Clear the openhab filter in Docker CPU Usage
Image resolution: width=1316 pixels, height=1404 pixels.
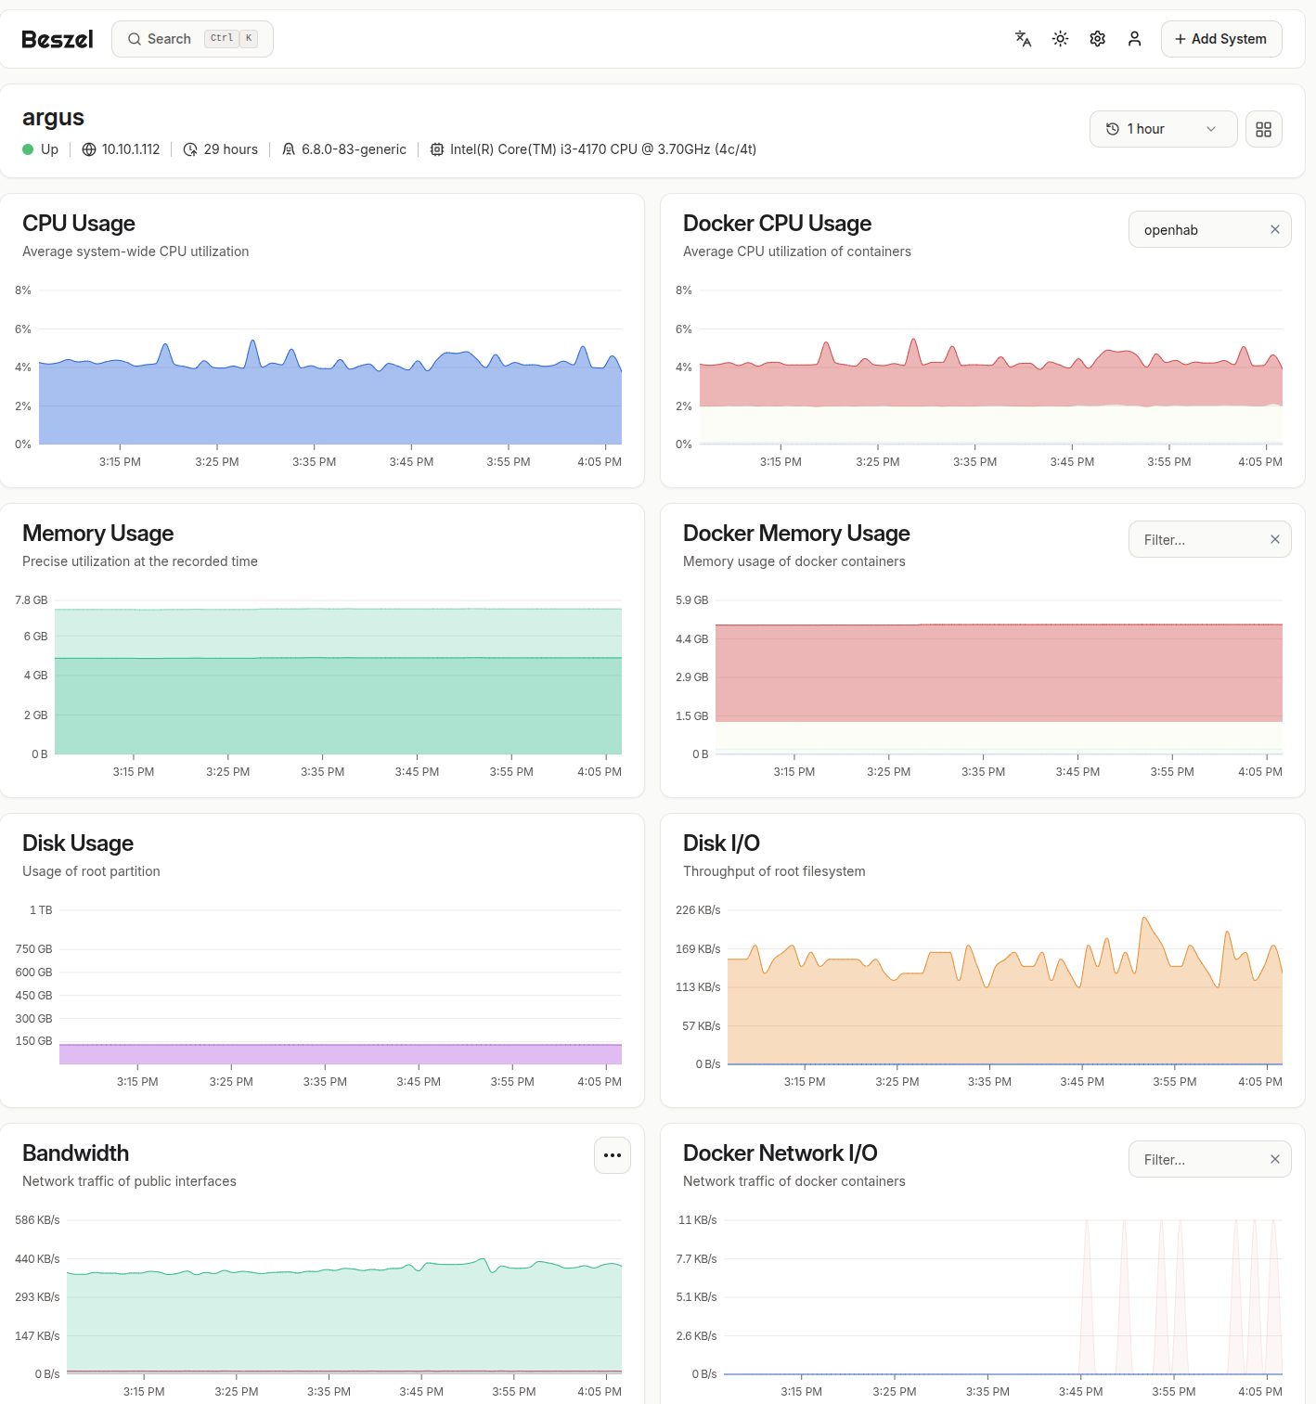[1274, 230]
